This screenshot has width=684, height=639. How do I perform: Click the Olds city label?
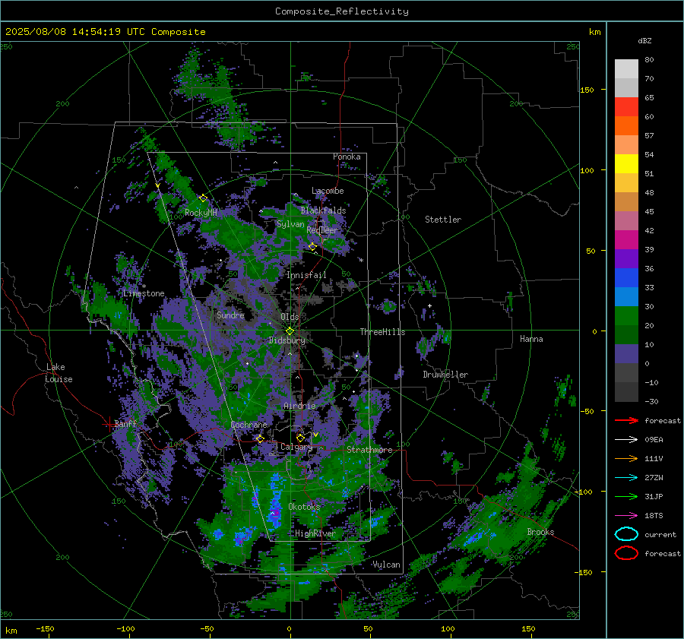[x=290, y=317]
